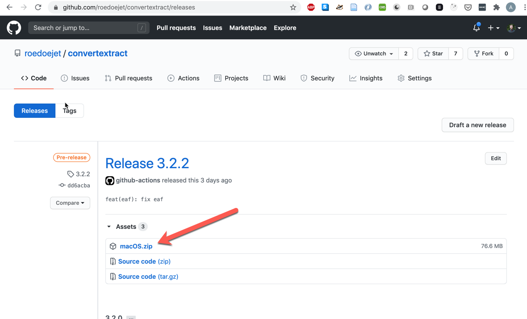Viewport: 527px width, 319px height.
Task: Focus the Search or jump to field
Action: [x=89, y=28]
